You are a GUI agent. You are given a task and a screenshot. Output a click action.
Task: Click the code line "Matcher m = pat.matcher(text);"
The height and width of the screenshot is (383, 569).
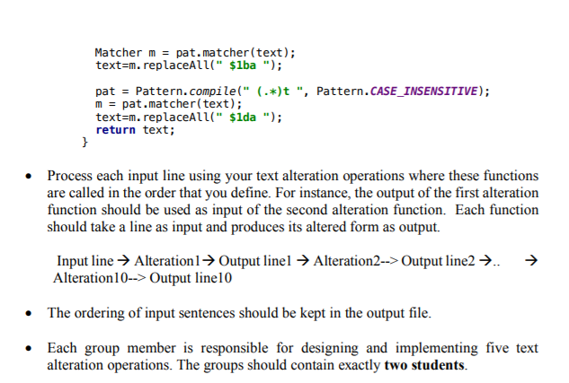coord(195,53)
